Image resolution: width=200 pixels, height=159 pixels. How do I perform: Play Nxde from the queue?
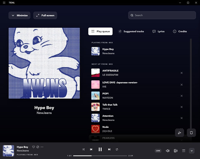click(105, 127)
